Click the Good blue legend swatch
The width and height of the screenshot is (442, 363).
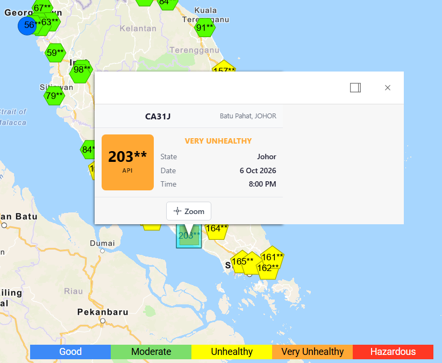70,352
